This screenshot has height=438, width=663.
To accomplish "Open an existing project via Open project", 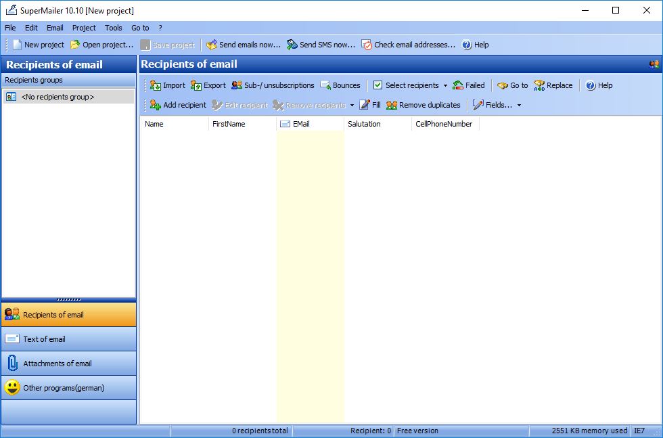I will pyautogui.click(x=102, y=45).
